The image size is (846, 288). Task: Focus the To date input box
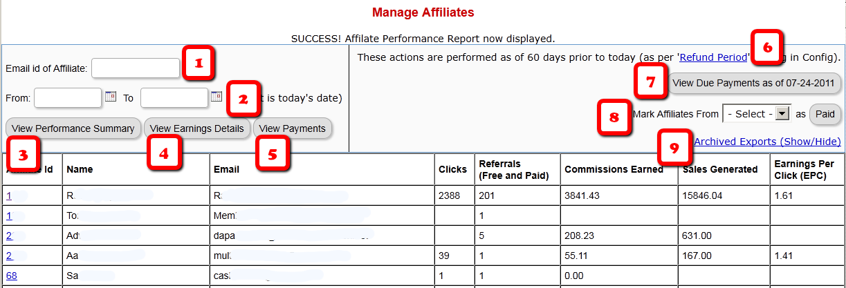(174, 98)
